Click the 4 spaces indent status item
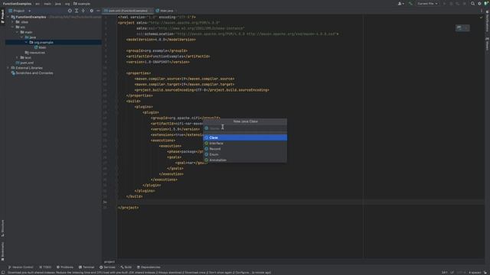 click(475, 272)
